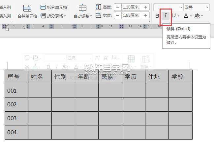Click the 002 table cell

click(x=16, y=104)
